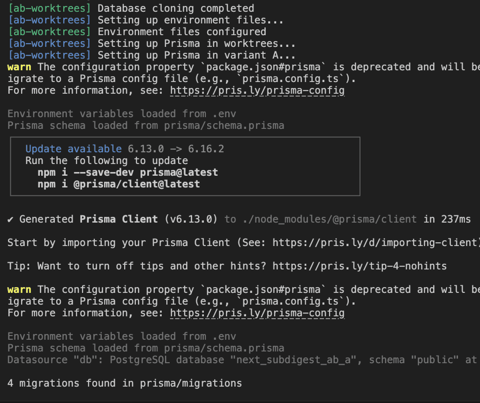Open the tip-4-nohints link
Screen dimensions: 480x403
point(359,266)
